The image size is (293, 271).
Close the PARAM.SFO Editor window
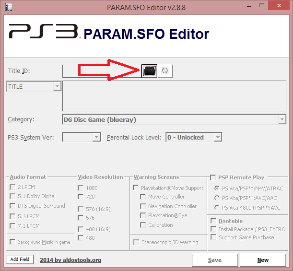(279, 6)
